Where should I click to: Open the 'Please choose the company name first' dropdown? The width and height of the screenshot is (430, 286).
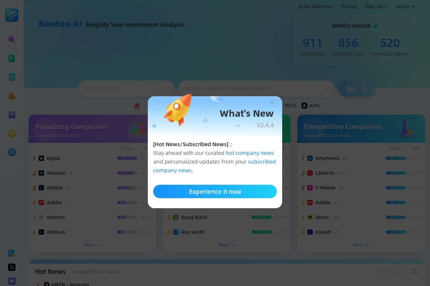[x=256, y=89]
